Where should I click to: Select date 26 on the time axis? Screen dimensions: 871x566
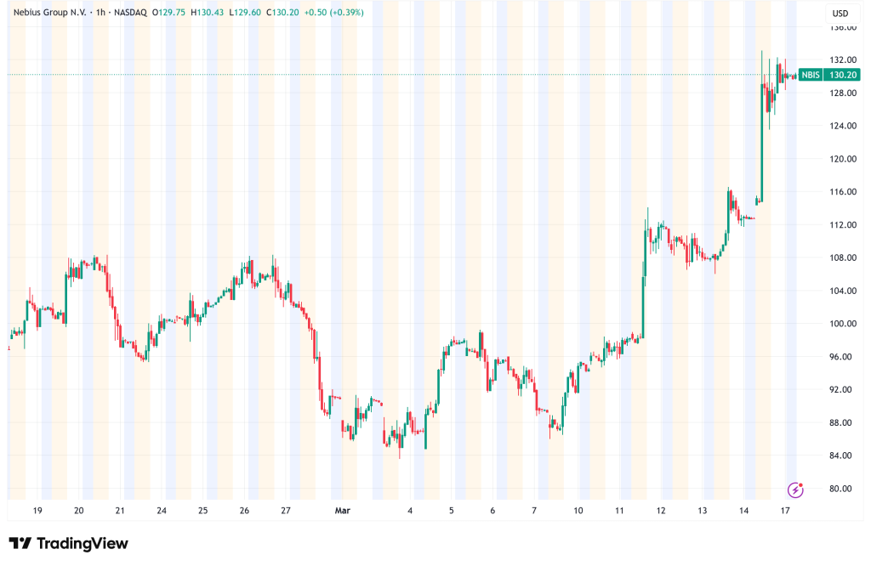(244, 511)
